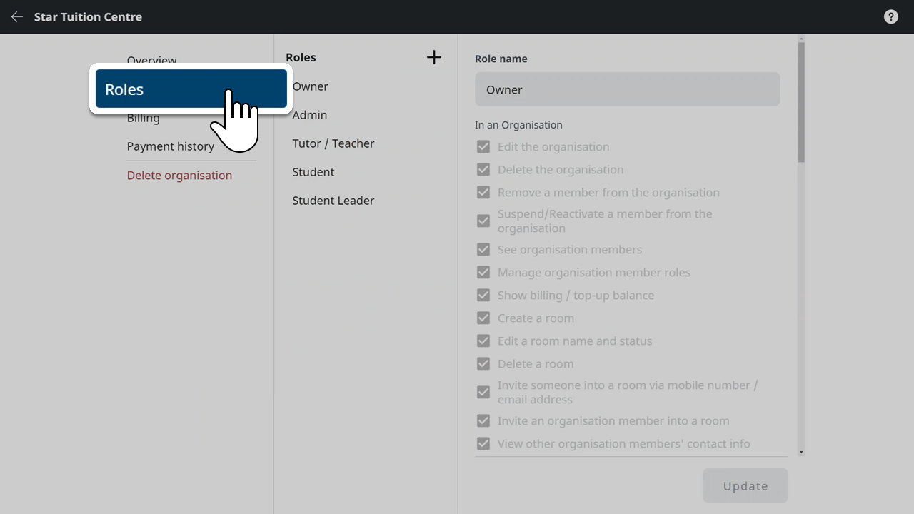Select the Admin role
The height and width of the screenshot is (514, 914).
click(x=310, y=115)
